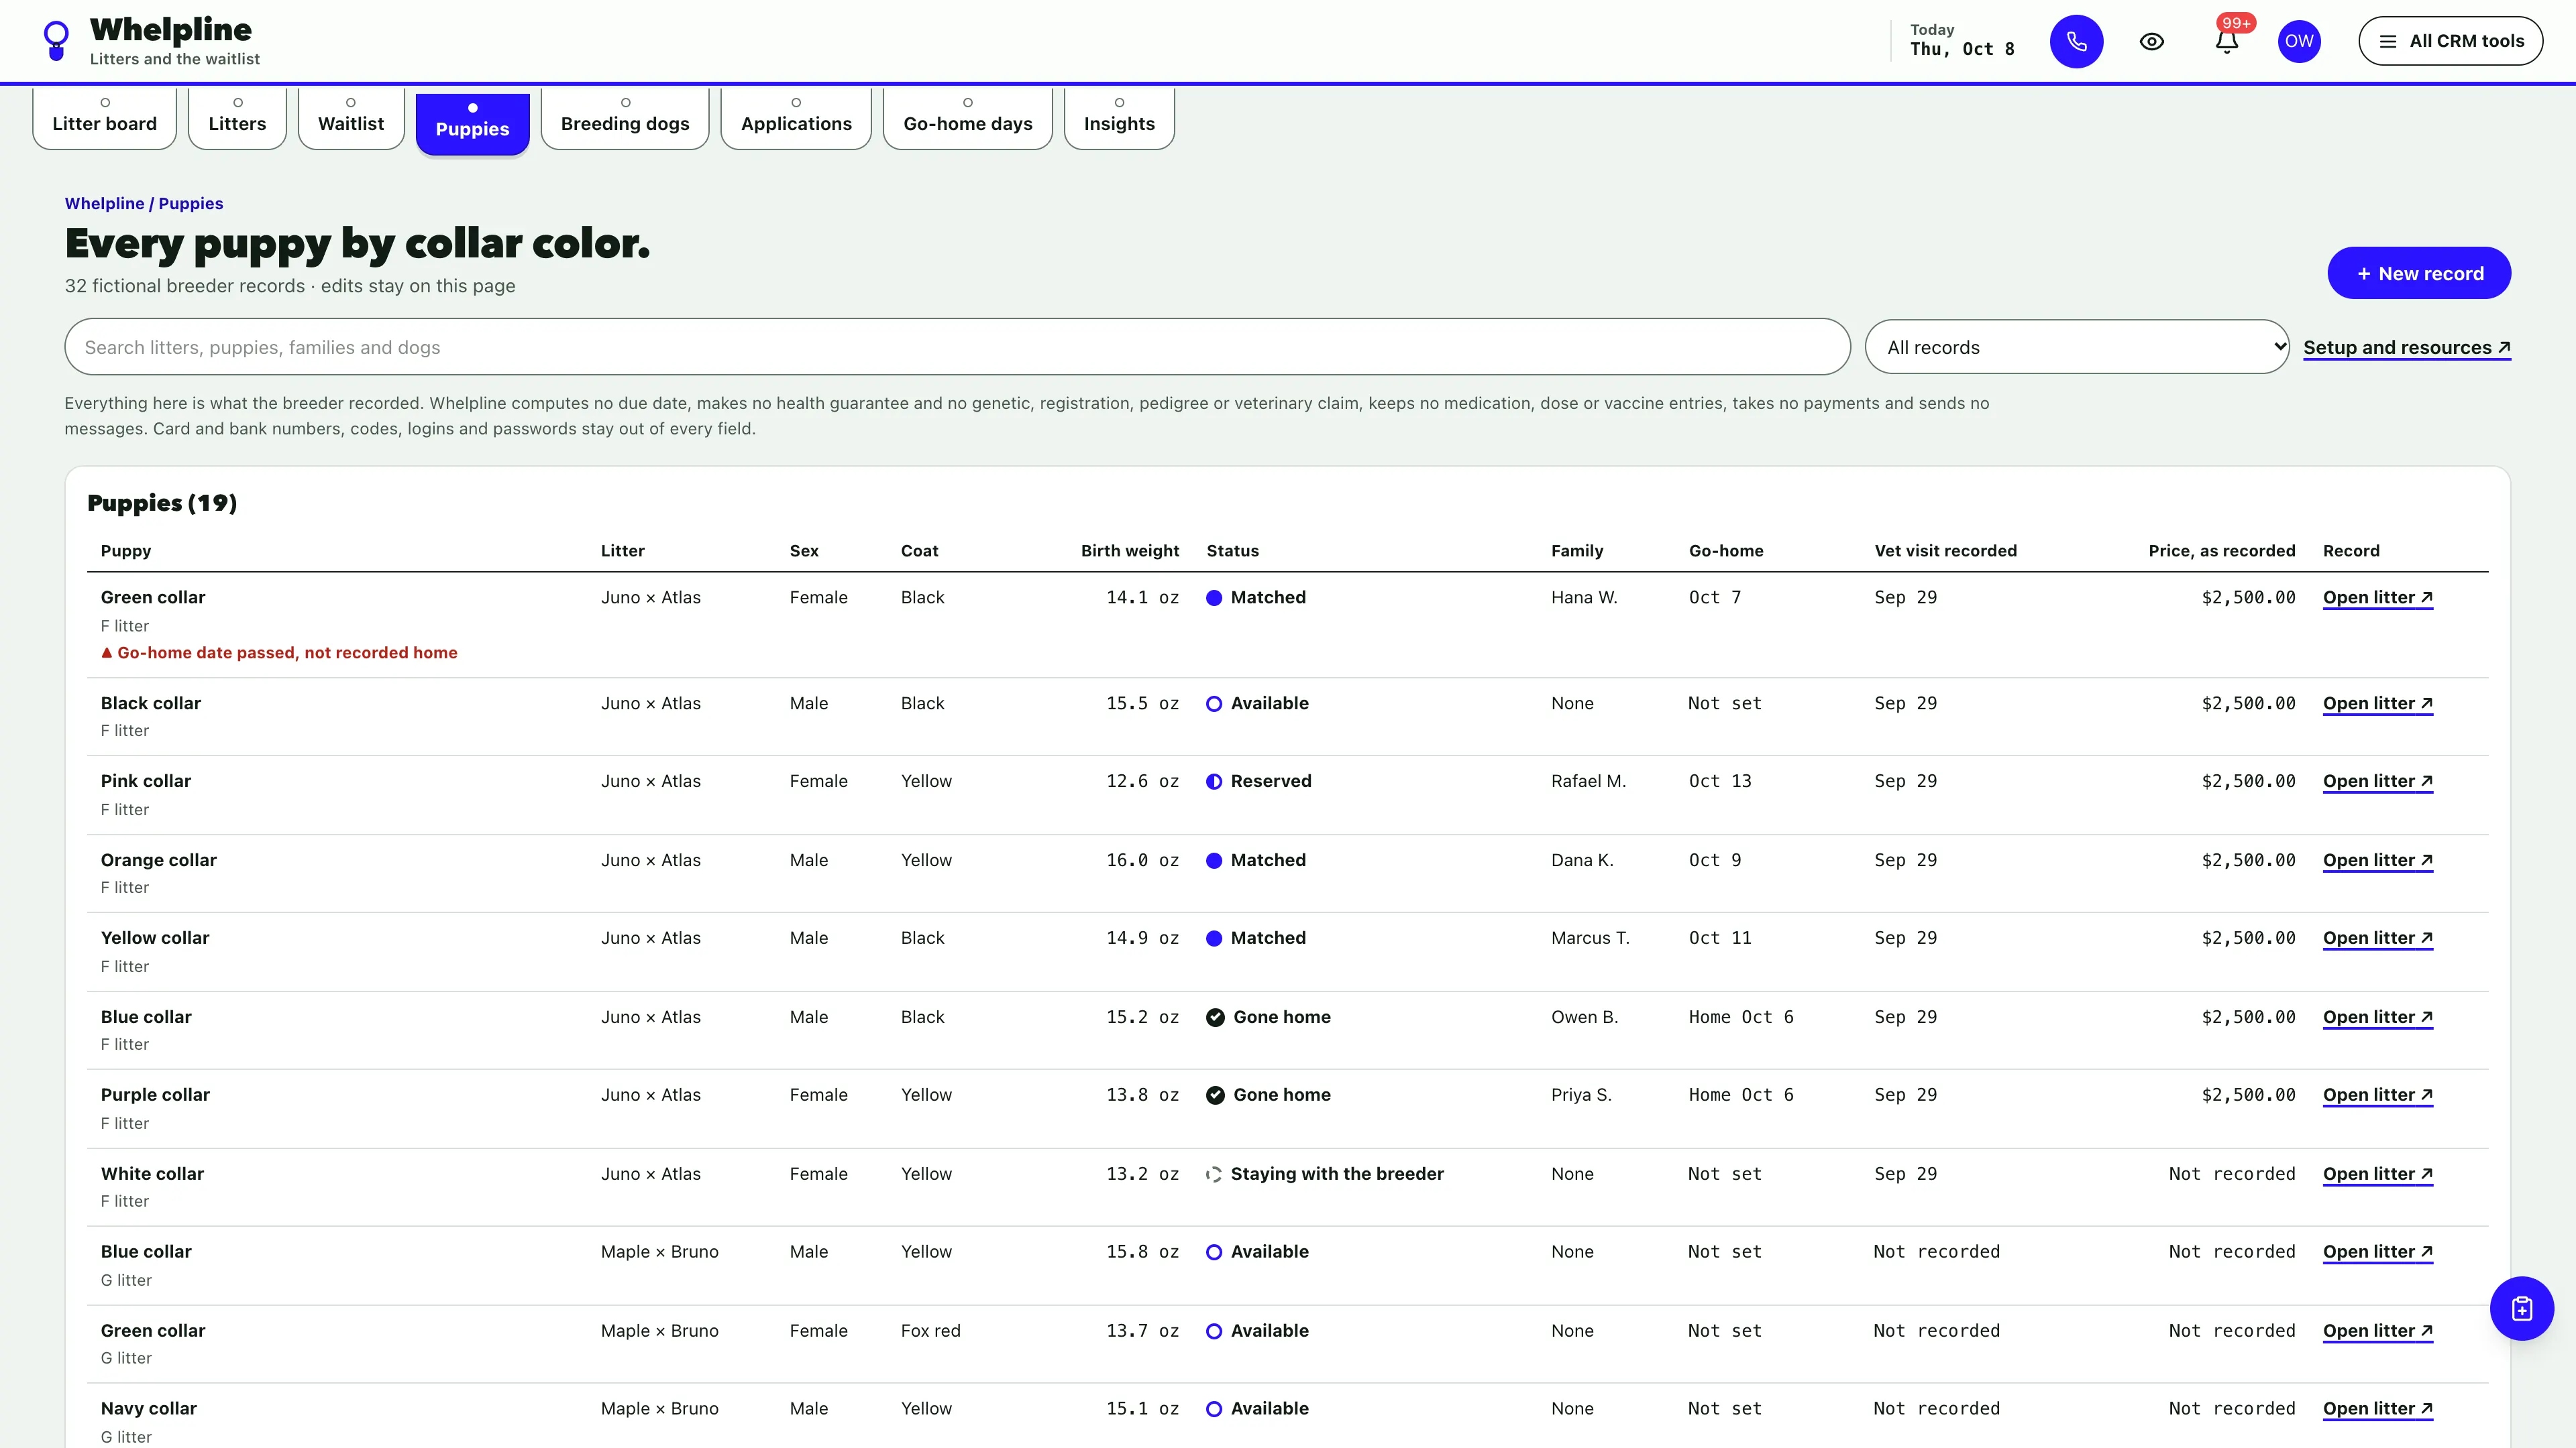Click the Status column header
This screenshot has width=2576, height=1448.
click(1232, 550)
